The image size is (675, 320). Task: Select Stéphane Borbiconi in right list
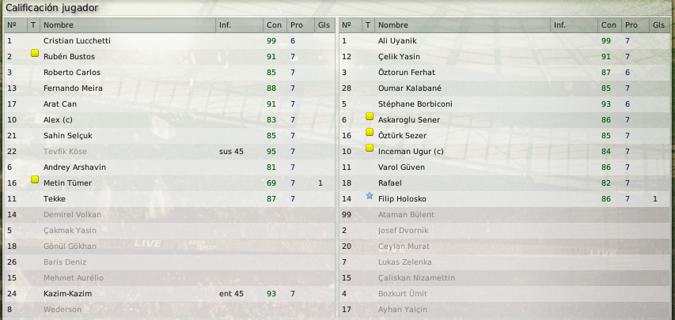point(504,104)
